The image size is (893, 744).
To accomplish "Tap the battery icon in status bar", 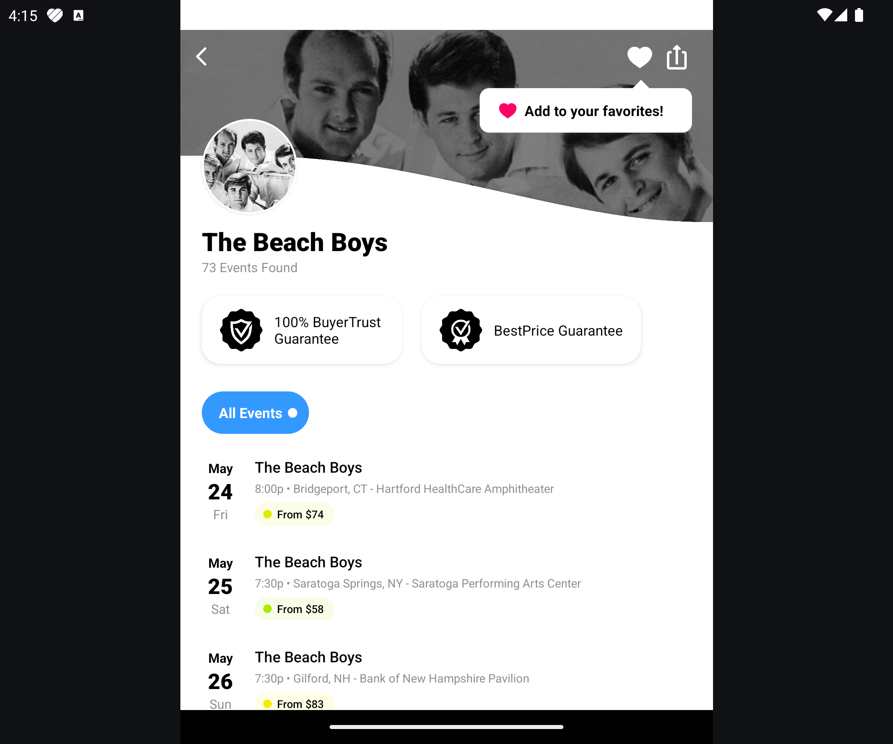I will pyautogui.click(x=859, y=15).
